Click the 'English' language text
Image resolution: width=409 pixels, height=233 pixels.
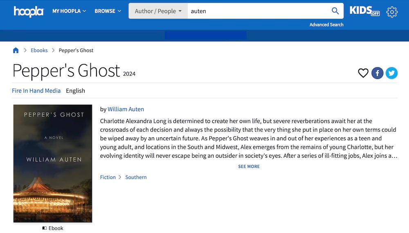click(75, 91)
